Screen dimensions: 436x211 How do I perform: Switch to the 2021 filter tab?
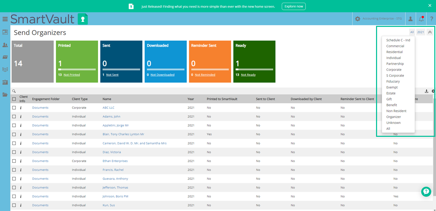click(420, 32)
